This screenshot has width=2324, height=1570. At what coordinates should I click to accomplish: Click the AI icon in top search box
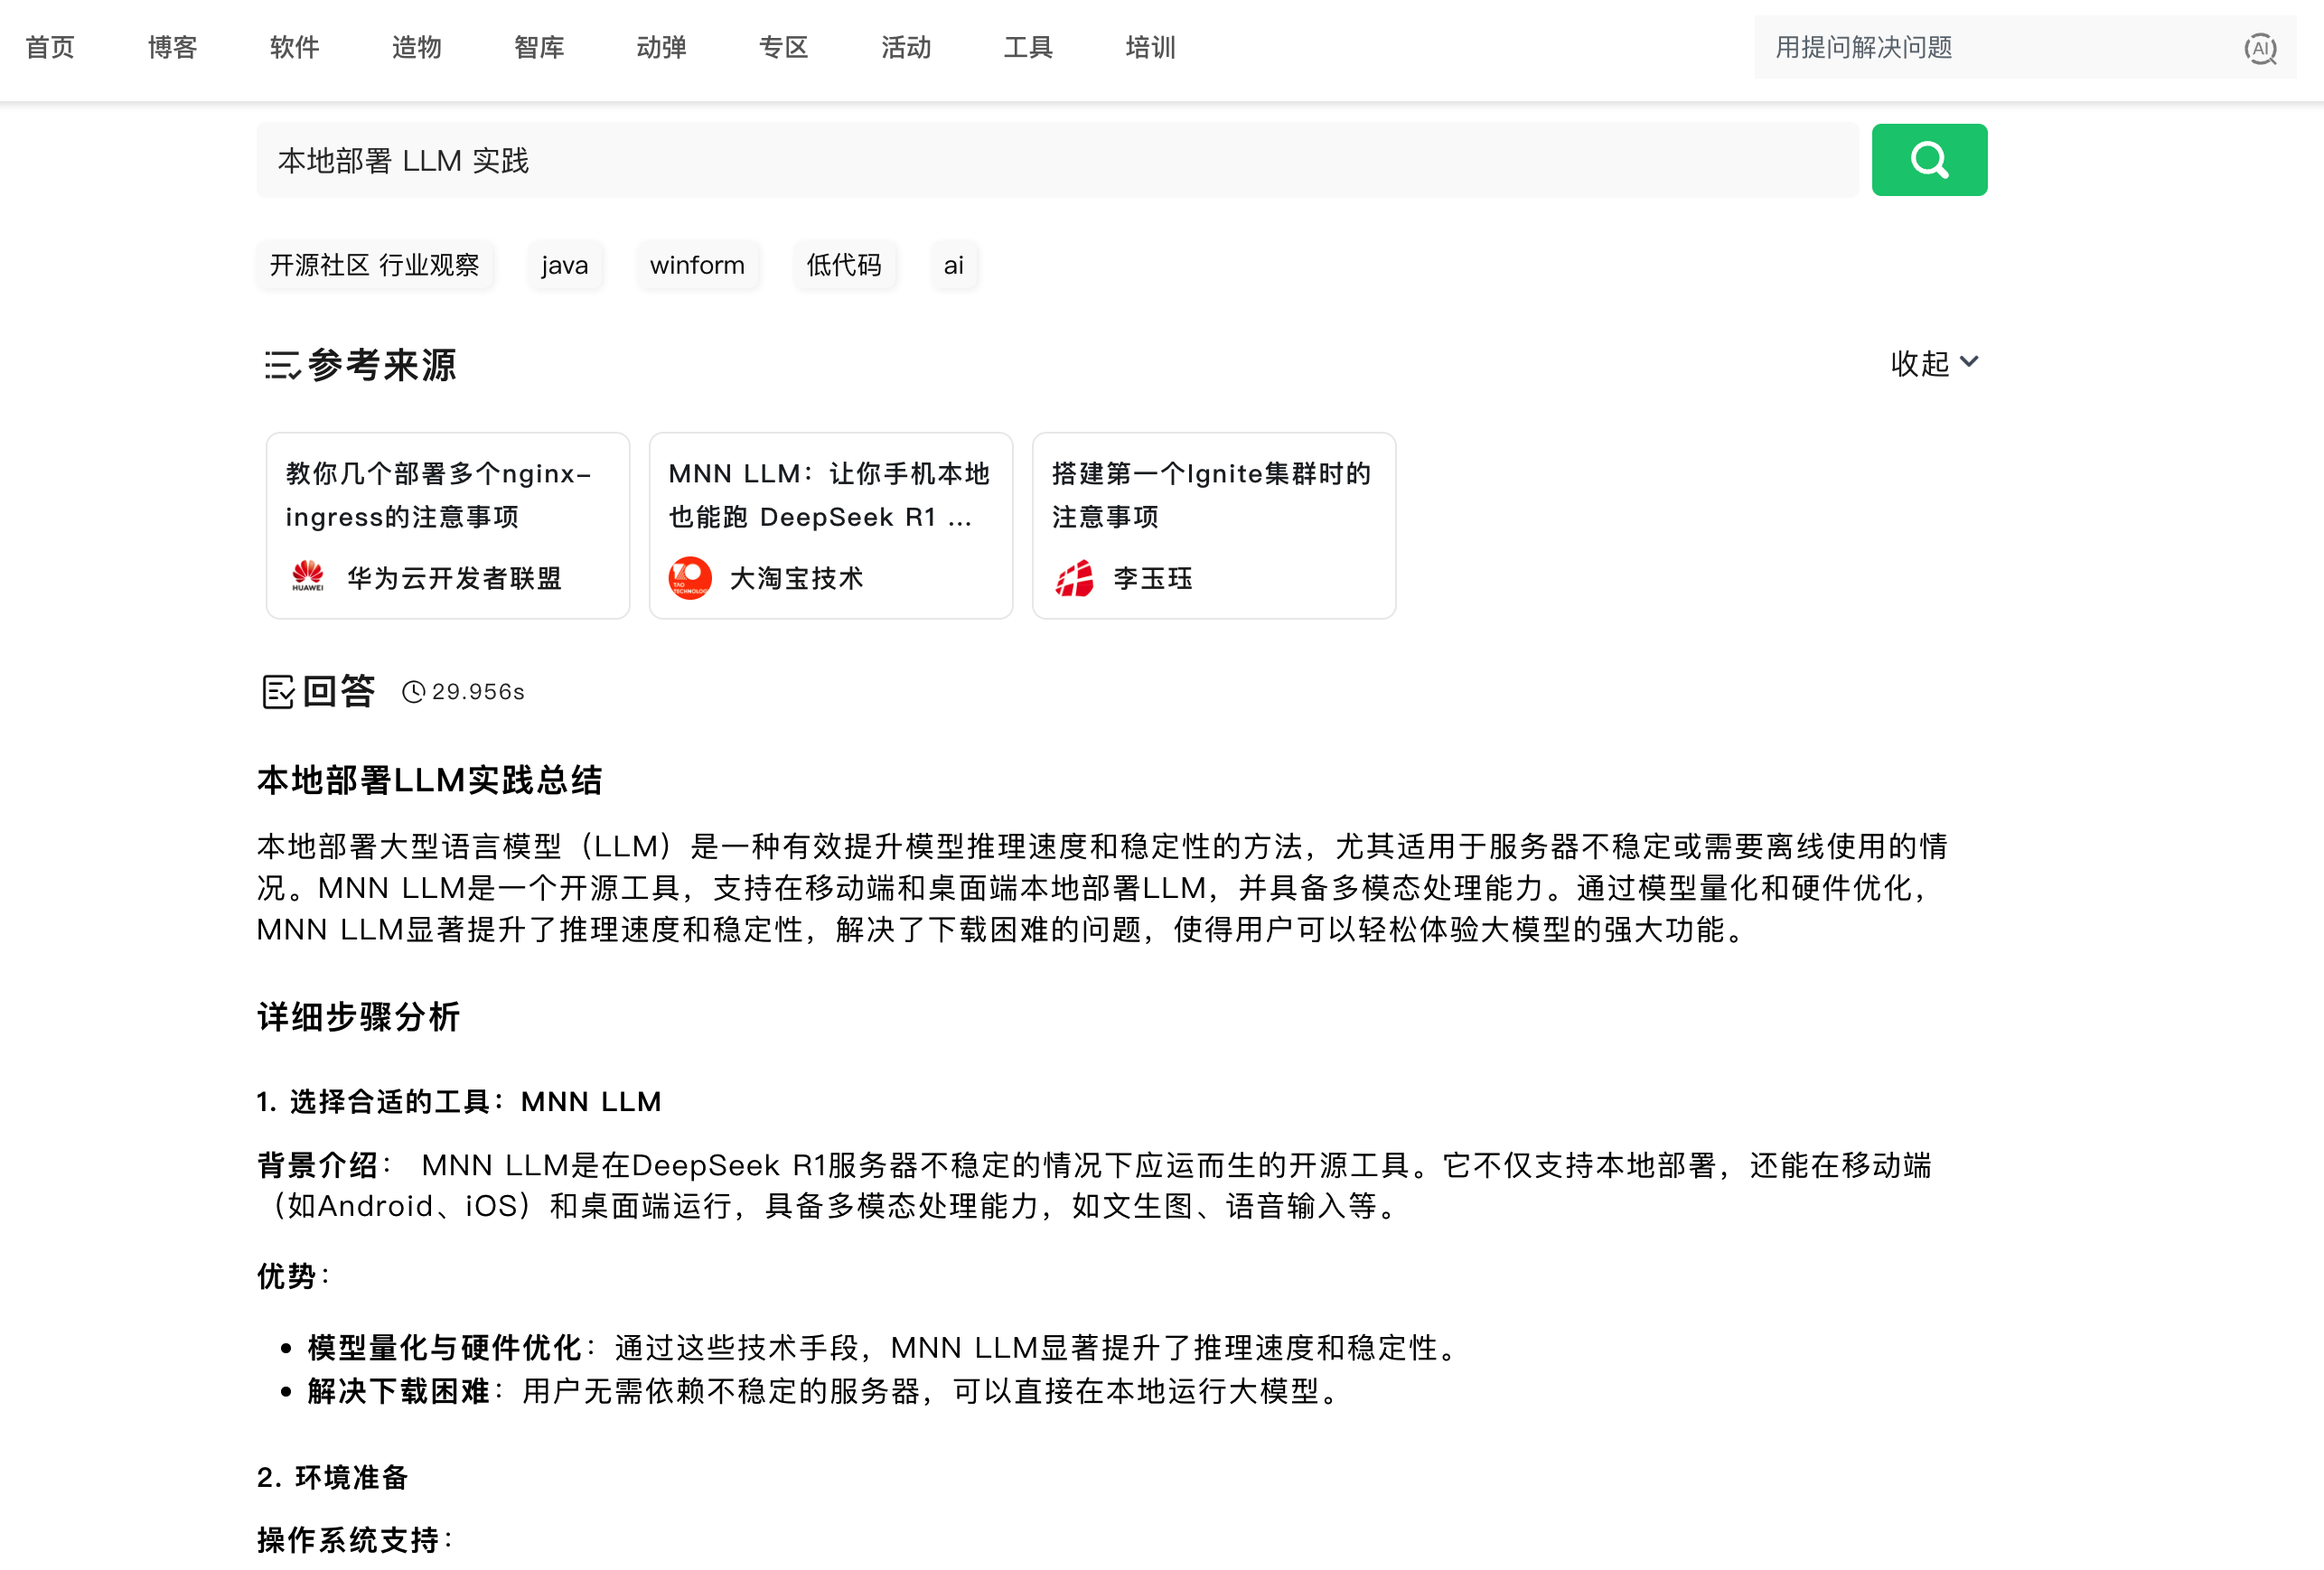2259,48
